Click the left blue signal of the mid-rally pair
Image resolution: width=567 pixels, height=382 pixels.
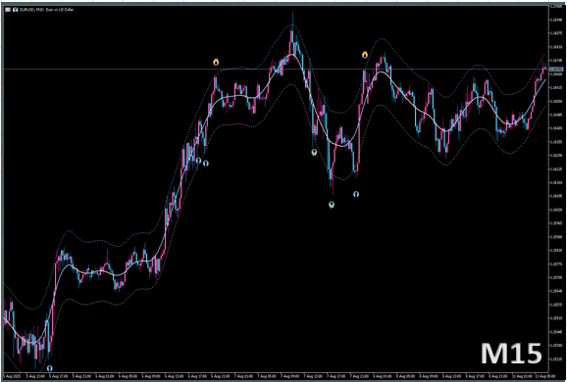pos(198,161)
